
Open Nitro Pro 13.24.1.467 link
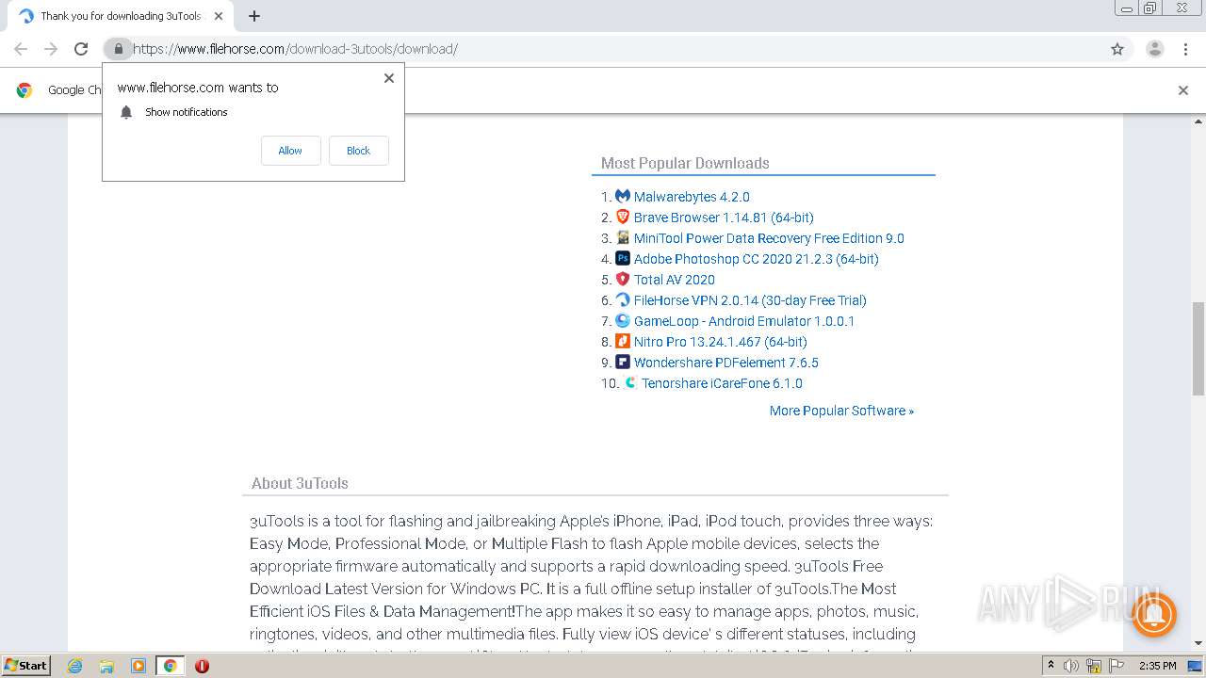721,342
